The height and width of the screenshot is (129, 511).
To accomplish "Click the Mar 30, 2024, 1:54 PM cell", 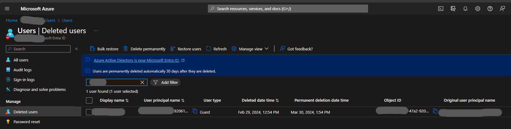I will [310, 112].
